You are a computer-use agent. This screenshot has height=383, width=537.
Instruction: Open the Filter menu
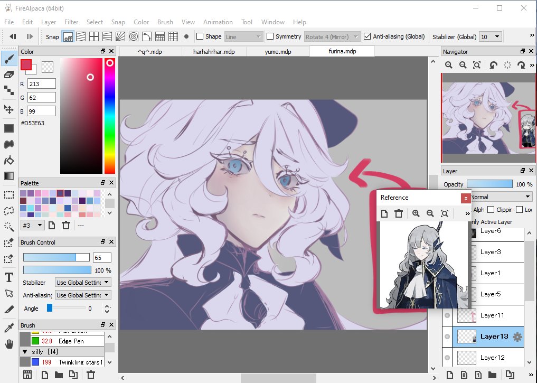pos(71,22)
